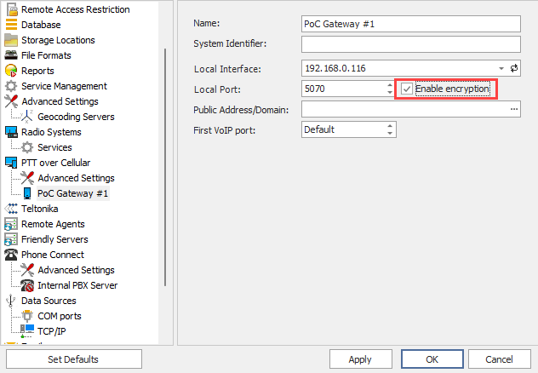This screenshot has width=538, height=373.
Task: Click the Data Sources USB icon
Action: (11, 301)
